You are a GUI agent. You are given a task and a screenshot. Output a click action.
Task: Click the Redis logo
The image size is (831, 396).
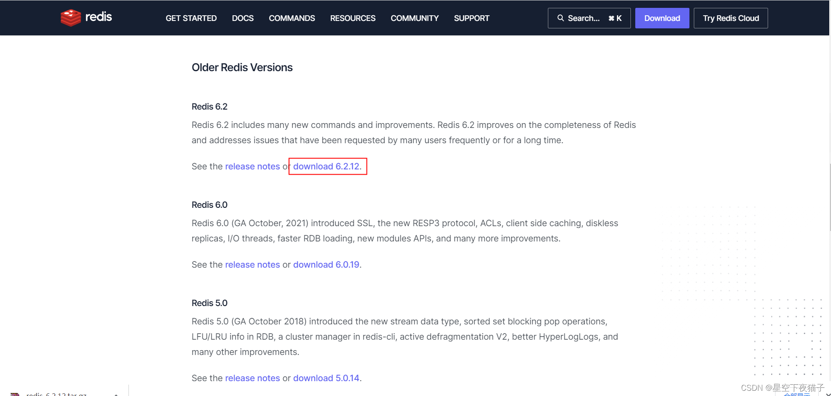[86, 17]
